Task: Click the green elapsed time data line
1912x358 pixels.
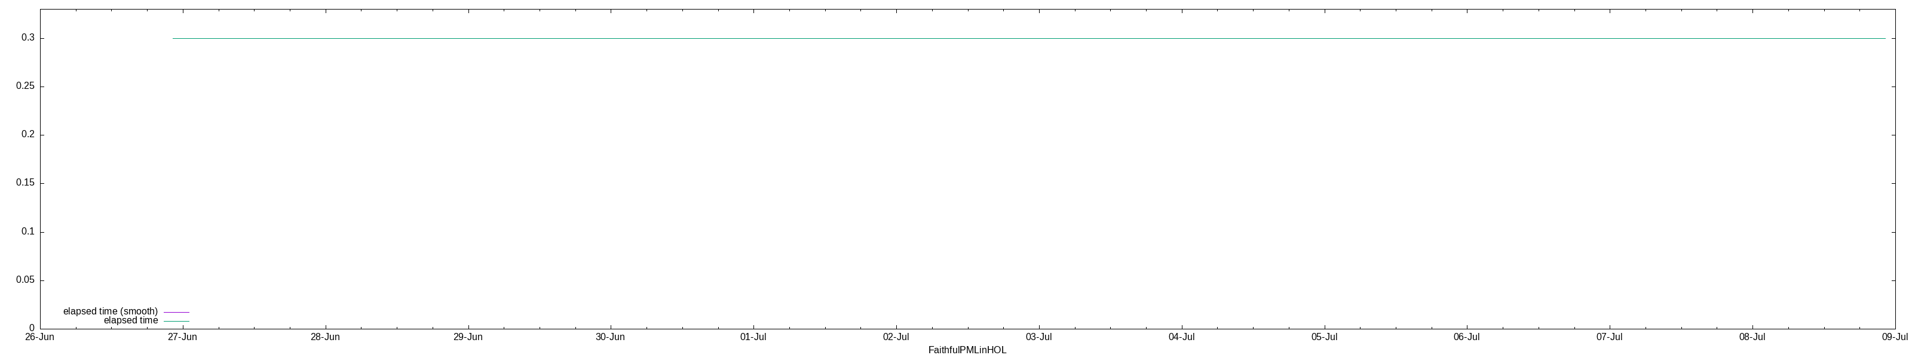Action: 1029,39
